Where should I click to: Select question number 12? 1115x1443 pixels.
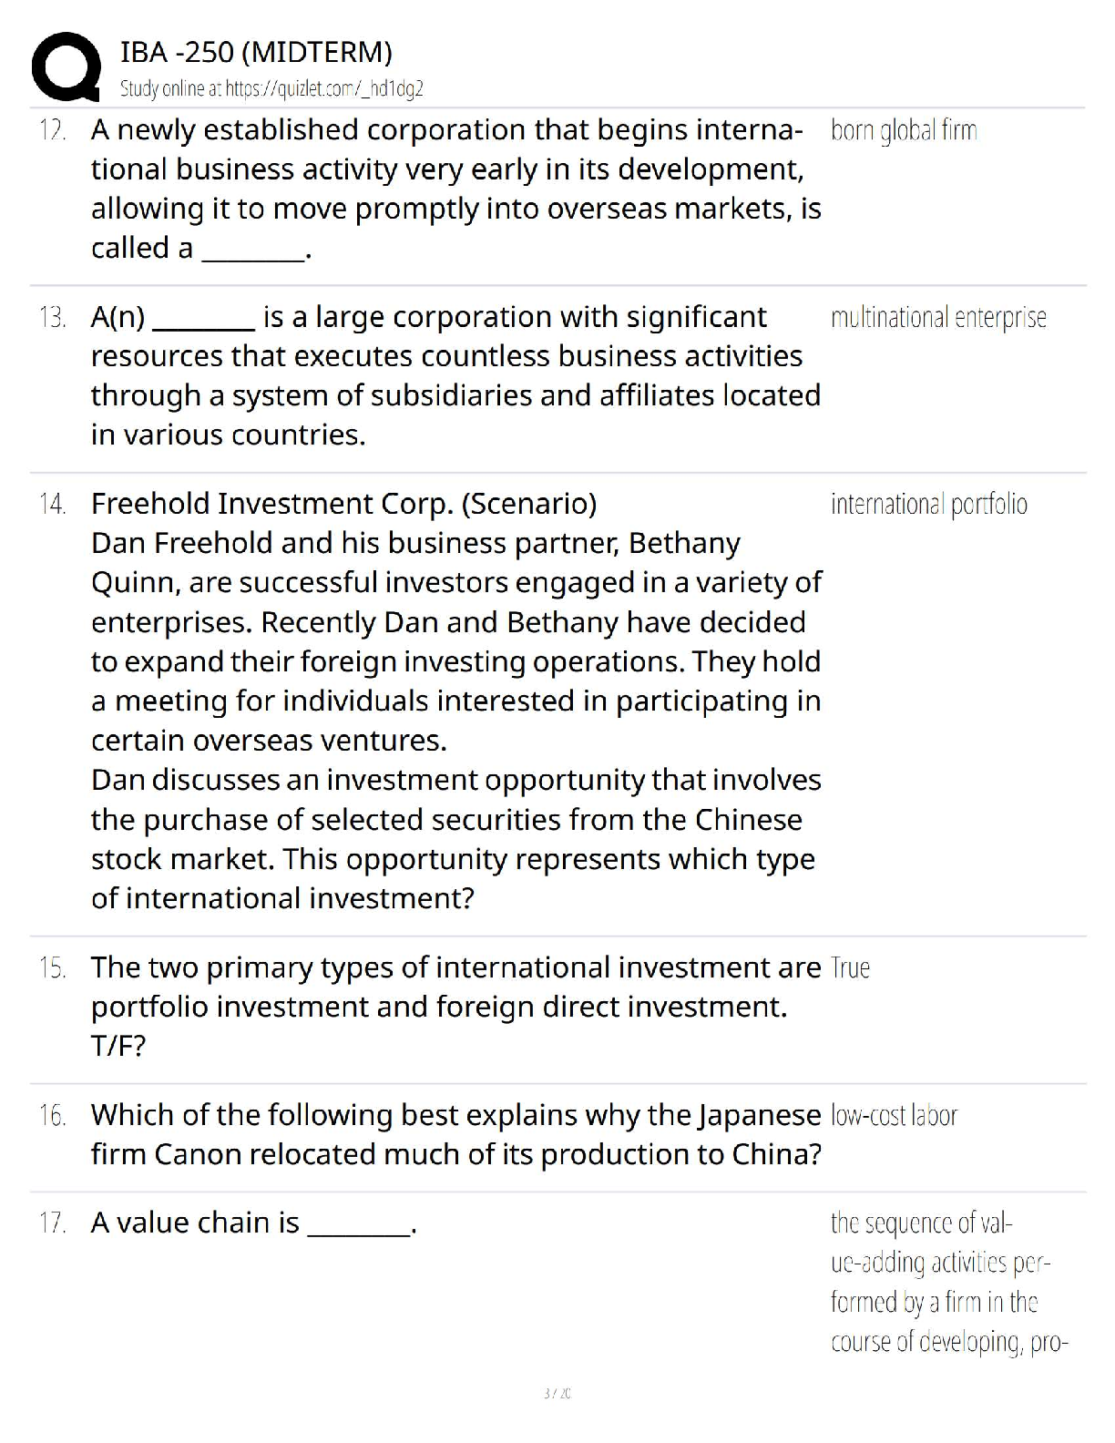pyautogui.click(x=53, y=130)
